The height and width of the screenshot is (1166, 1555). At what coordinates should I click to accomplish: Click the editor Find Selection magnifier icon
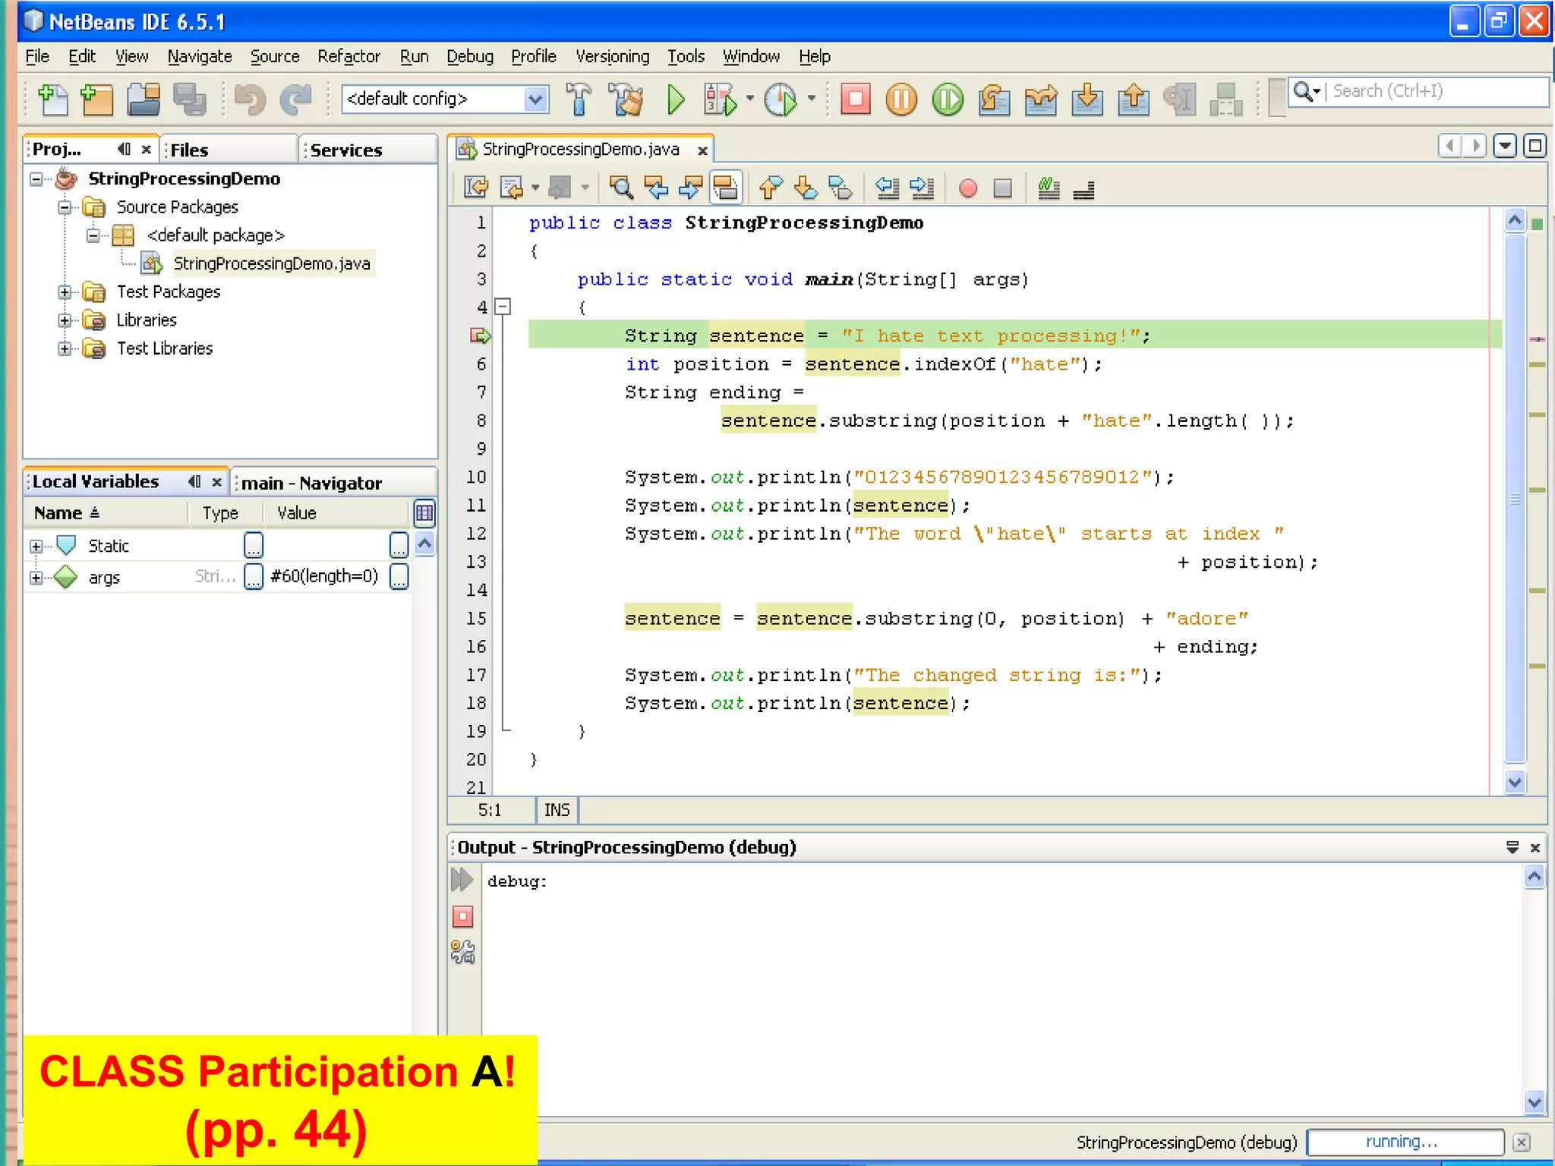click(x=621, y=188)
